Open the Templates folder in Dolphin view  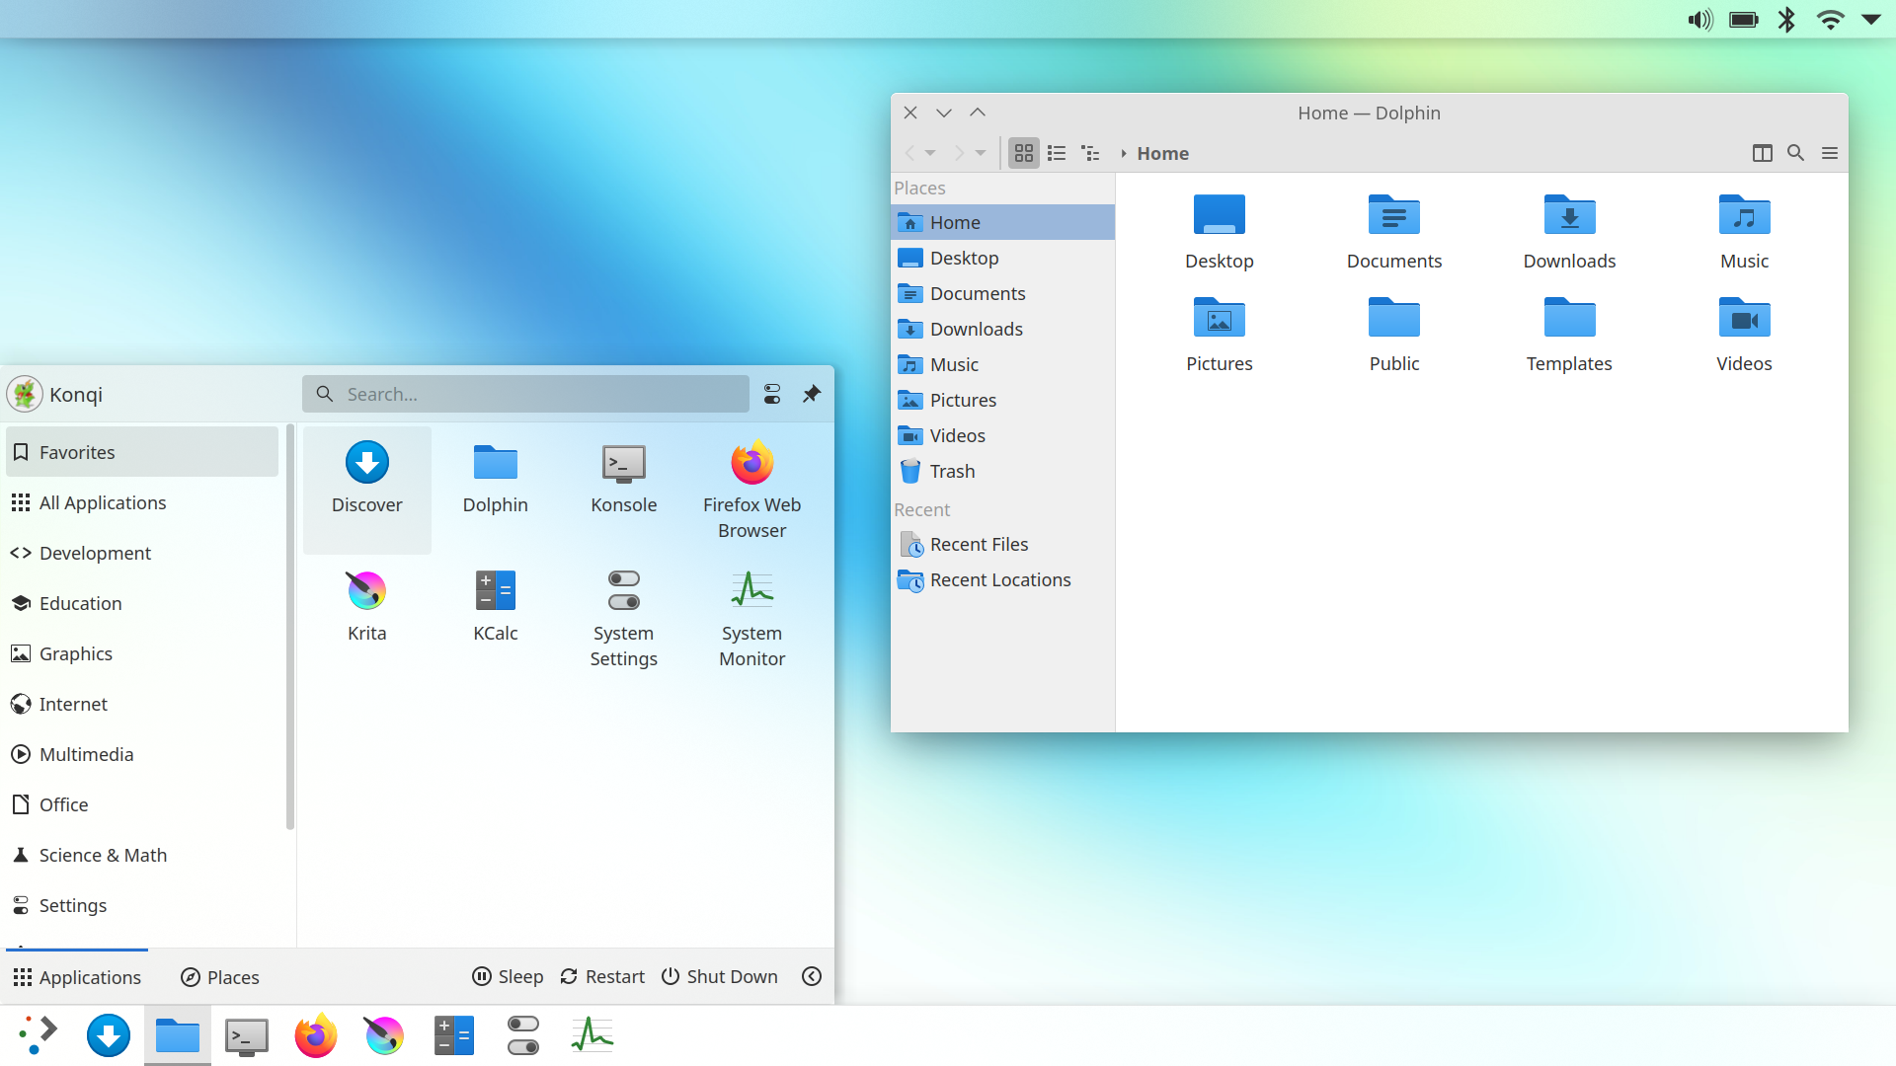pos(1569,334)
